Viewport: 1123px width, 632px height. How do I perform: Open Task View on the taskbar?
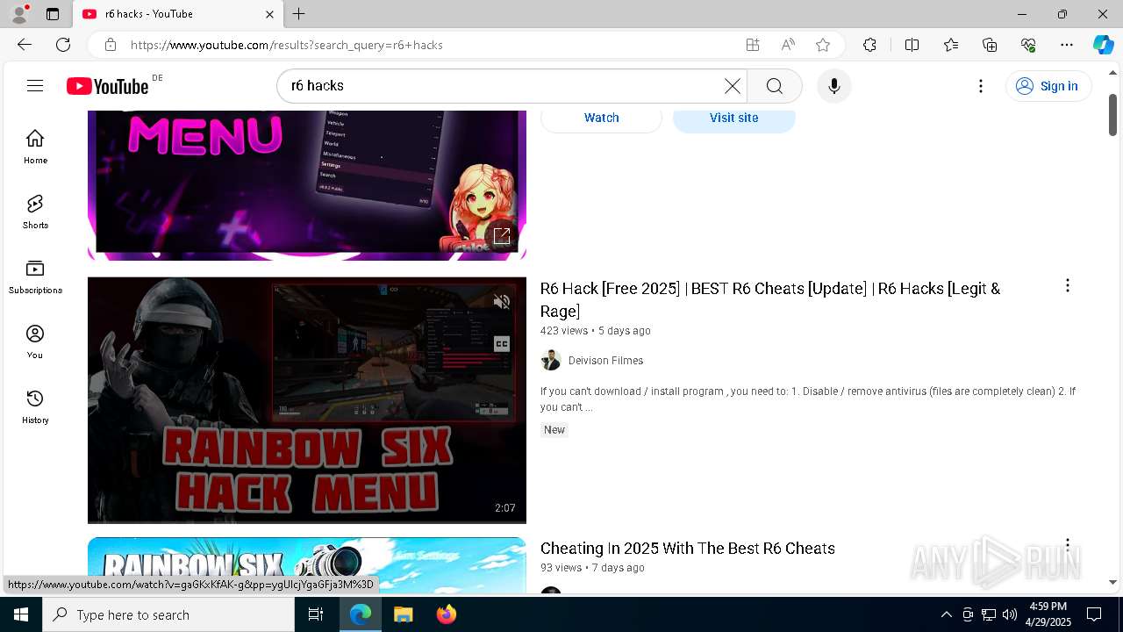pyautogui.click(x=316, y=614)
